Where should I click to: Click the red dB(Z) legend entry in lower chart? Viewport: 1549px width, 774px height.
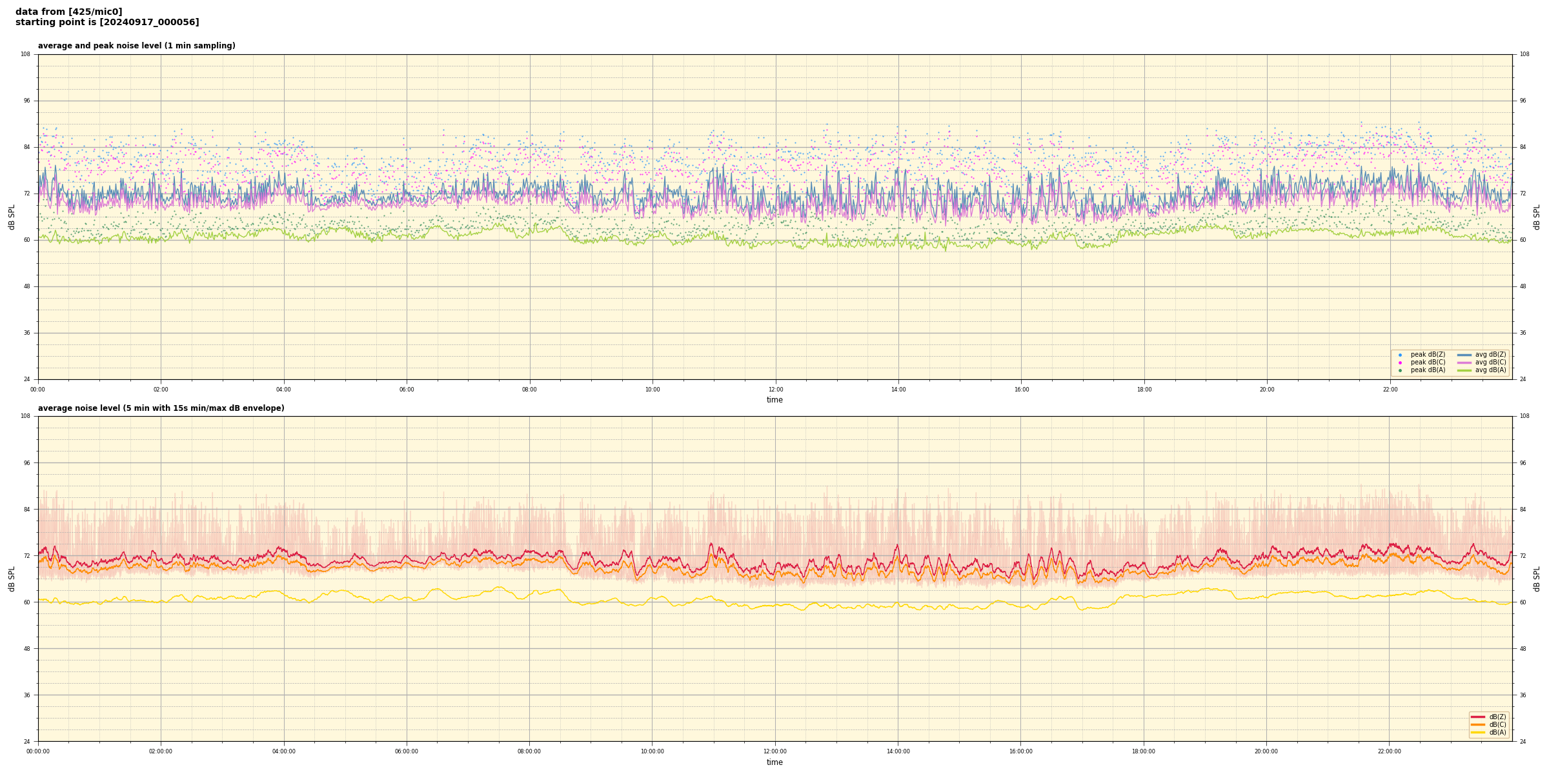click(x=1478, y=717)
